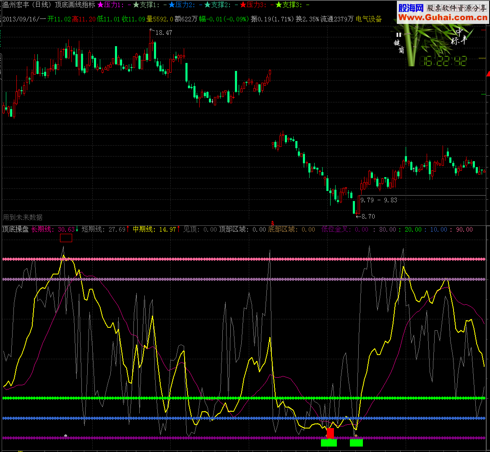Click the 9.79 - 9.83 price range label
Viewport: 490px width, 452px height.
click(x=379, y=200)
